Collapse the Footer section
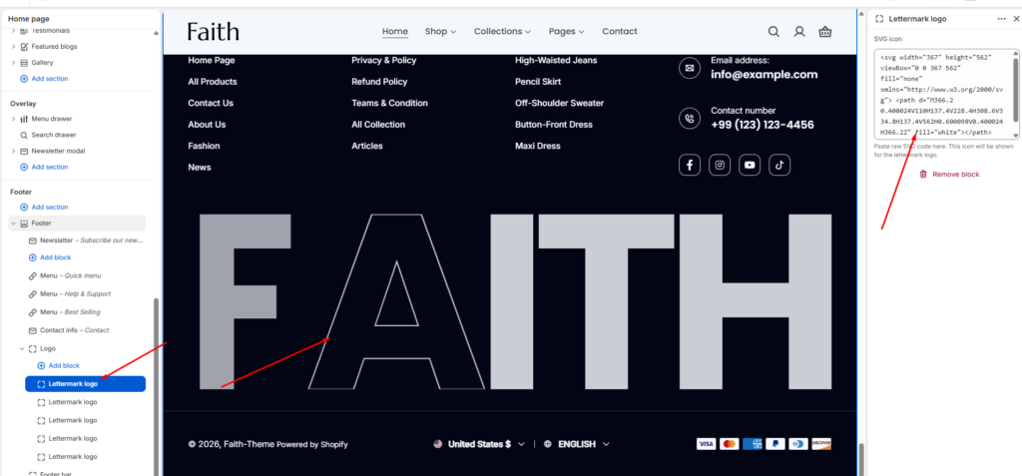Image resolution: width=1022 pixels, height=476 pixels. click(x=14, y=223)
